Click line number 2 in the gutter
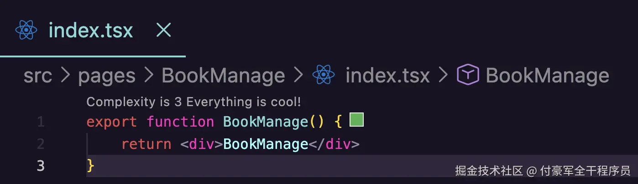638x184 pixels. pos(41,144)
